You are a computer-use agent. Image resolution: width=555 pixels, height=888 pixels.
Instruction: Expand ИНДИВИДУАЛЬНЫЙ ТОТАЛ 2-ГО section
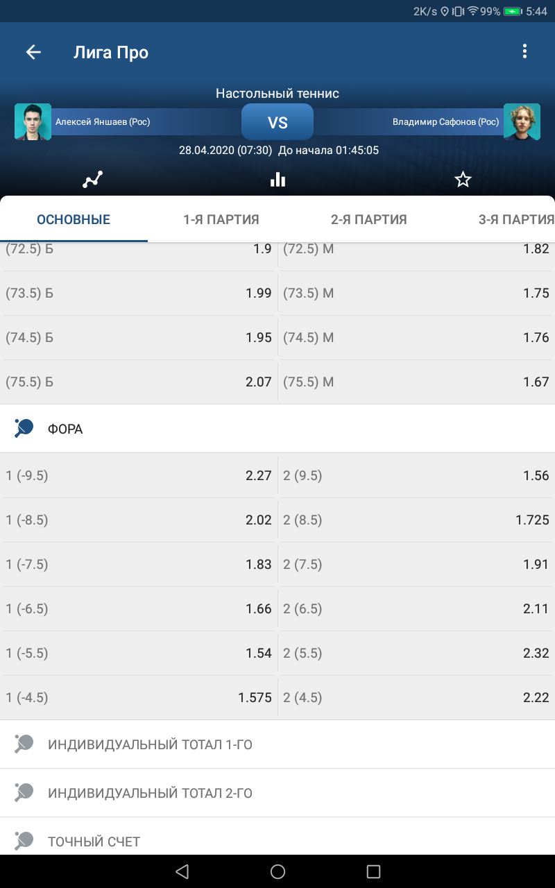tap(277, 793)
